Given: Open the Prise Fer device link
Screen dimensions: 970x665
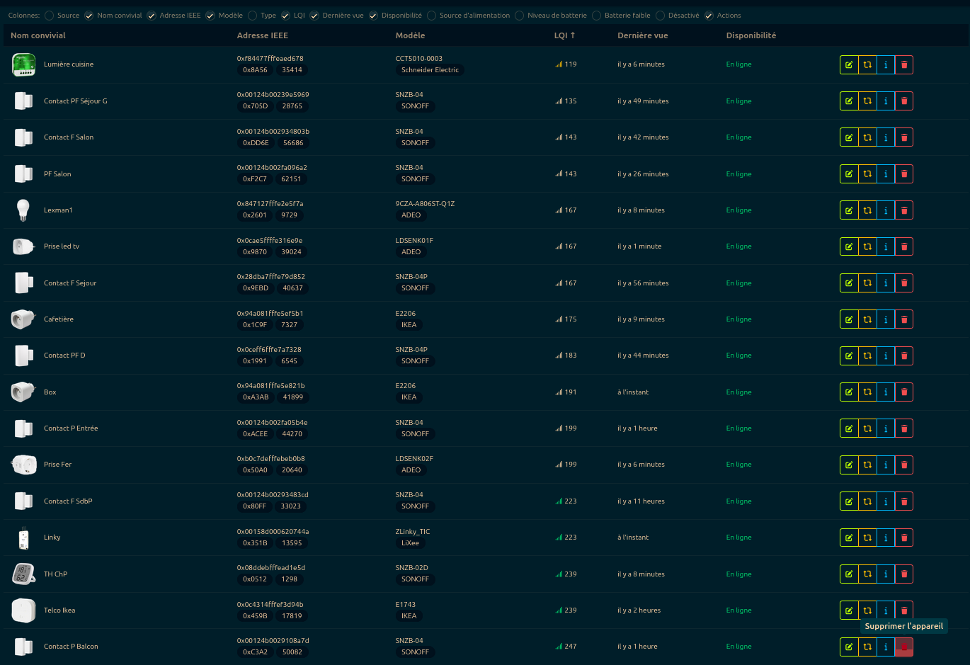Looking at the screenshot, I should 57,465.
